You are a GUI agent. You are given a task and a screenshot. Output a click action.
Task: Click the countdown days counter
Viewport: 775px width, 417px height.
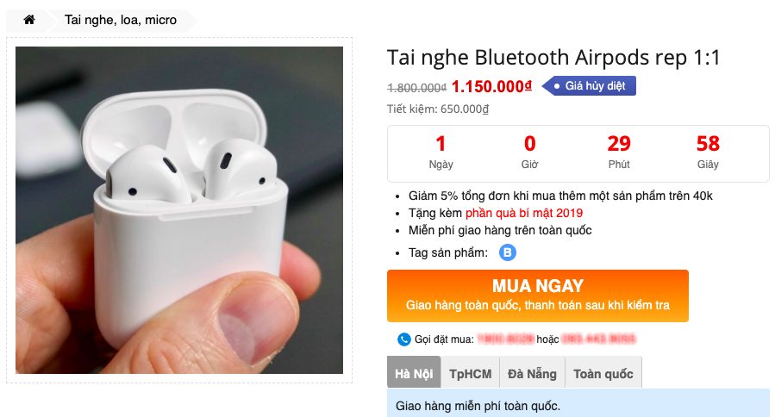[441, 152]
